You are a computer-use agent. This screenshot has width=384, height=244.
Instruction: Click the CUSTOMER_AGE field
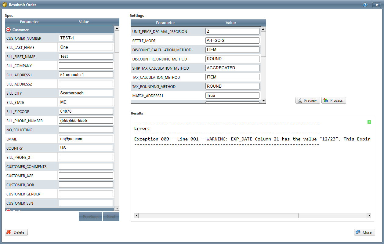tap(86, 175)
